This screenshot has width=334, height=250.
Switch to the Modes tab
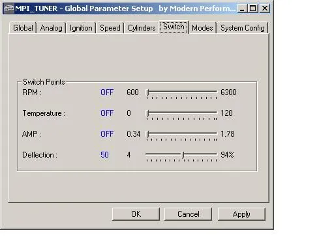pyautogui.click(x=202, y=28)
